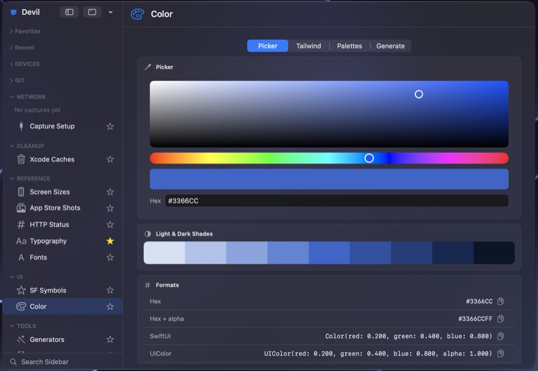Switch to the Tailwind tab
This screenshot has height=371, width=538.
[308, 46]
